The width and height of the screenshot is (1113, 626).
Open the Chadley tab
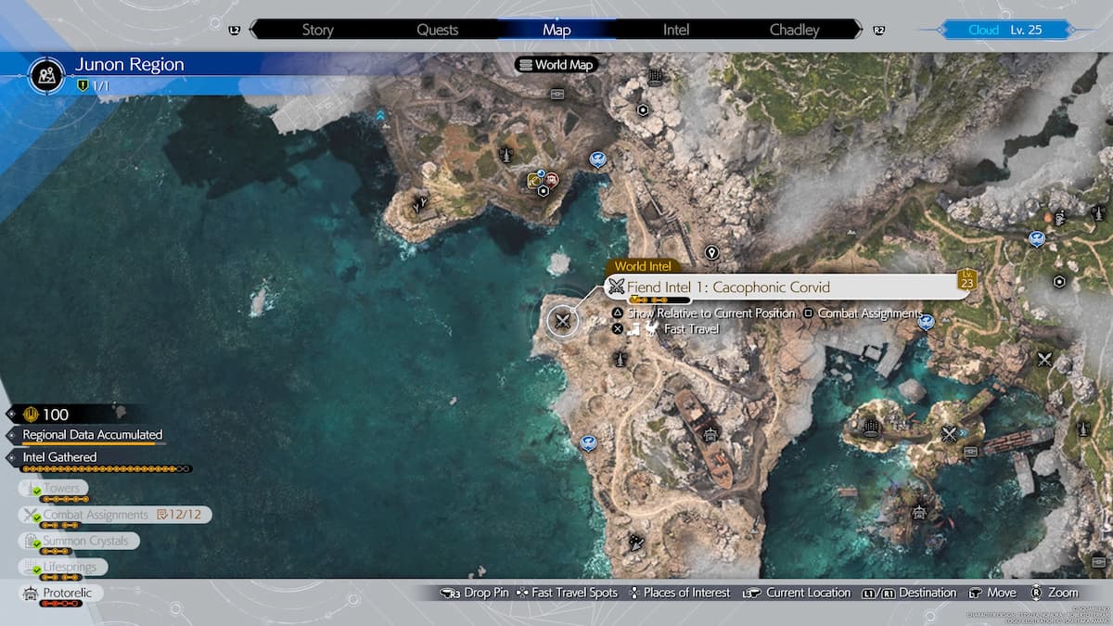pyautogui.click(x=794, y=30)
